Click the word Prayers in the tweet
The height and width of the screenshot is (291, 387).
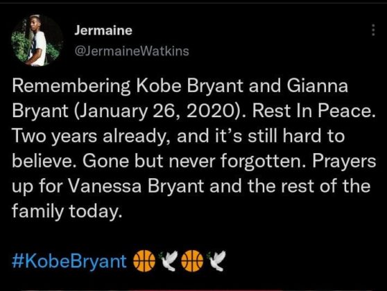(x=344, y=161)
